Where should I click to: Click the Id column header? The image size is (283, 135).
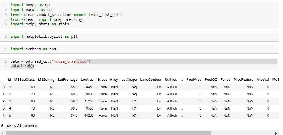[9, 80]
